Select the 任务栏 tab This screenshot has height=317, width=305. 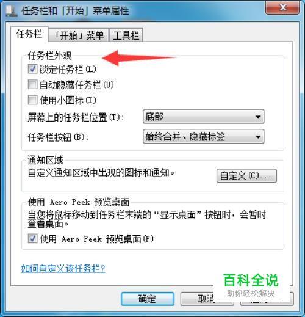tap(29, 34)
